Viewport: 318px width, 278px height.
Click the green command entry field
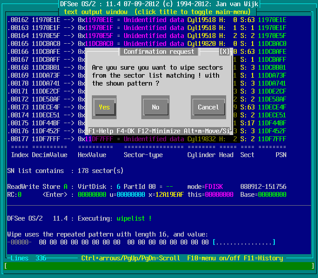(x=159, y=266)
